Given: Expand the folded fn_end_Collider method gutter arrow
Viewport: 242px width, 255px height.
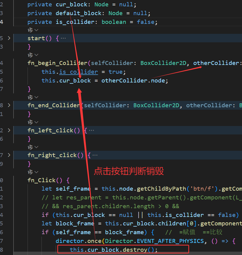Looking at the screenshot, I should pos(9,105).
